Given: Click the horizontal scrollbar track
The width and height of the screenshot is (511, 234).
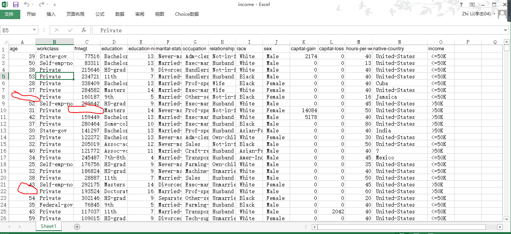Looking at the screenshot, I should [x=407, y=227].
